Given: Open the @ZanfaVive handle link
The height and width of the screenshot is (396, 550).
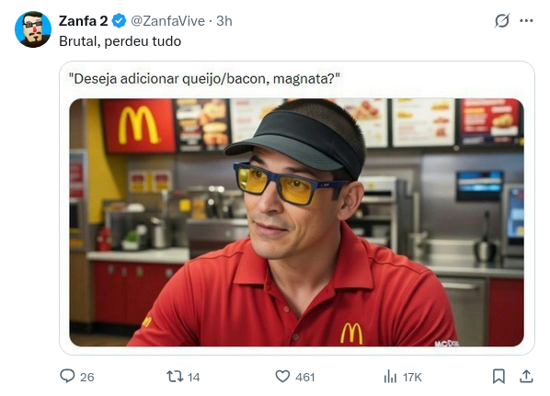Looking at the screenshot, I should pos(167,21).
